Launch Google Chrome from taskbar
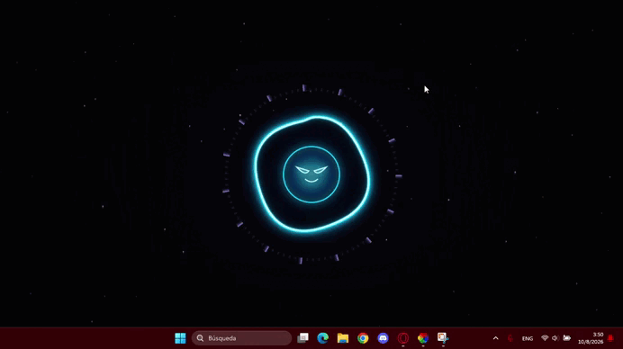The width and height of the screenshot is (623, 349). pyautogui.click(x=363, y=338)
